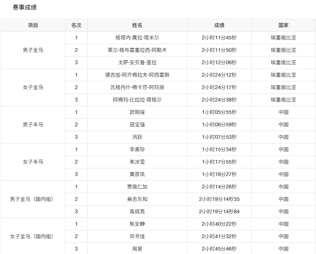
Task: Click 中国 in the 武明瑶 row
Action: (283, 112)
